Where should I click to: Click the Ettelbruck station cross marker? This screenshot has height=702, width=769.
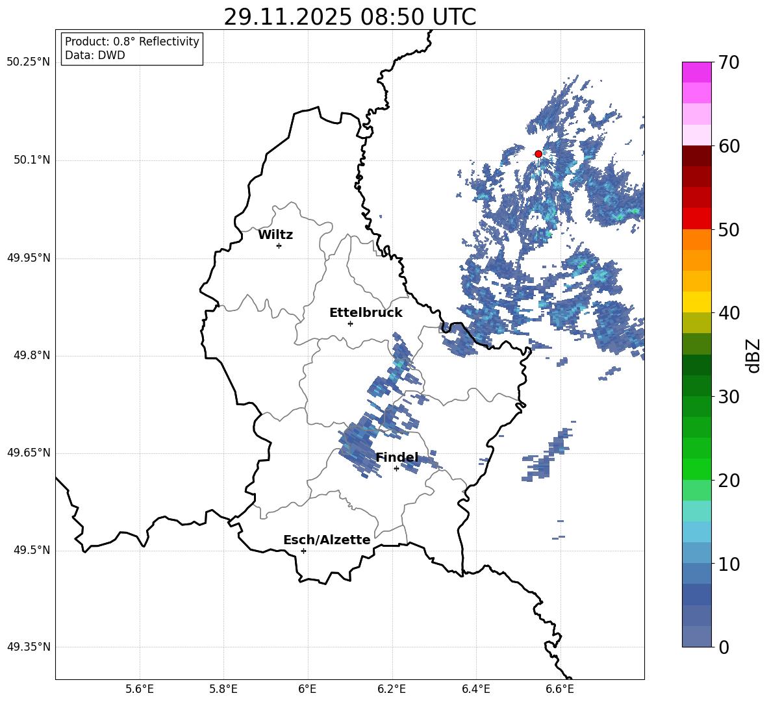pyautogui.click(x=350, y=323)
